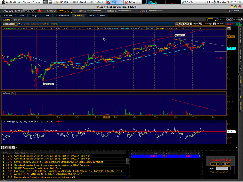Click the SYMBOLS button
Viewport: 243px width, 182px height.
coord(222,19)
